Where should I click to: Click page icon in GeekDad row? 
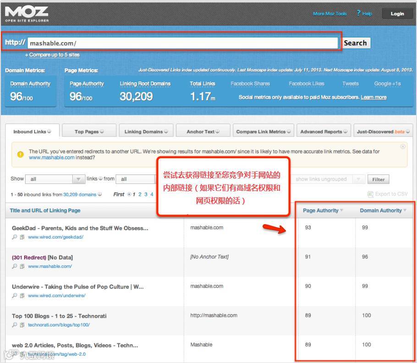(22, 237)
